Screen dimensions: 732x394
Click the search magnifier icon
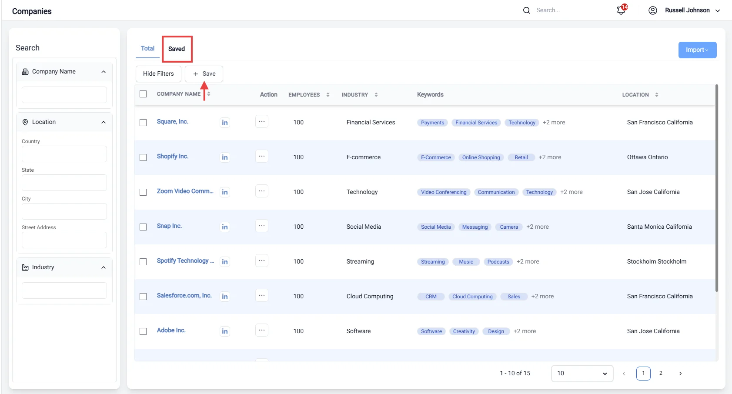(x=527, y=10)
